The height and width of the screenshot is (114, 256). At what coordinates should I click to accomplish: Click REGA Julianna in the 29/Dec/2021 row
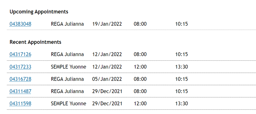click(x=67, y=91)
